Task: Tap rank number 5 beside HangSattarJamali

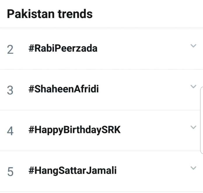Action: coord(10,172)
